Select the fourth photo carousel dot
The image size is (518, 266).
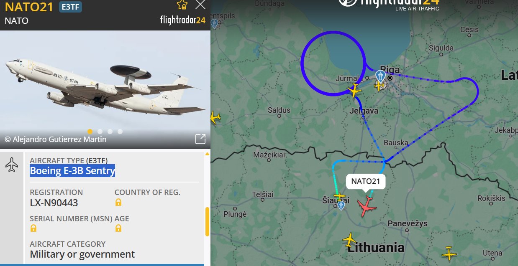pyautogui.click(x=120, y=132)
